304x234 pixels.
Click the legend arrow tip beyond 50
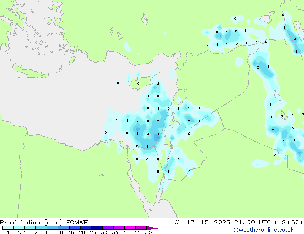152,228
